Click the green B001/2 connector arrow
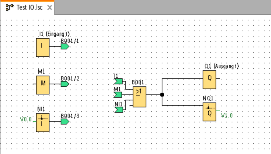This screenshot has height=154, width=271. click(65, 84)
